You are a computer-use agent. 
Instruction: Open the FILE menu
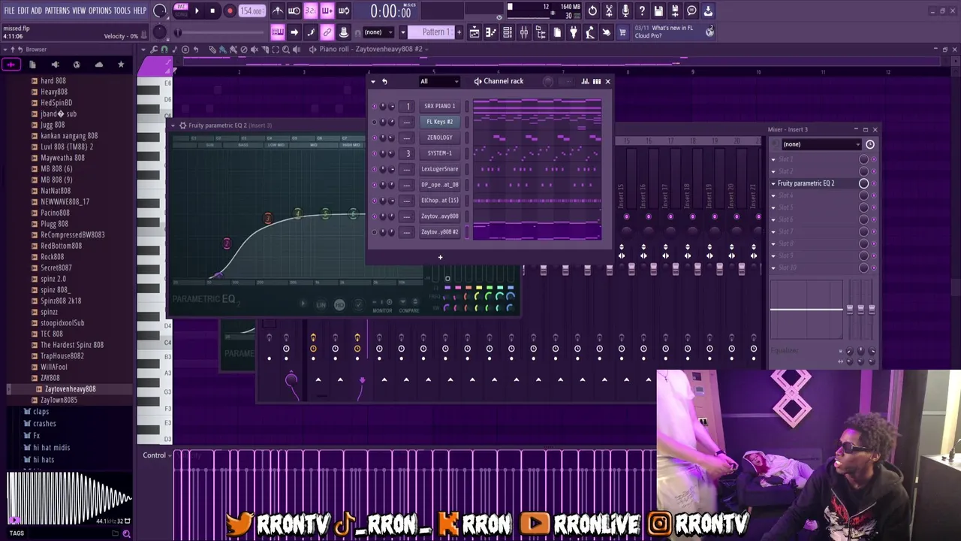(x=9, y=11)
